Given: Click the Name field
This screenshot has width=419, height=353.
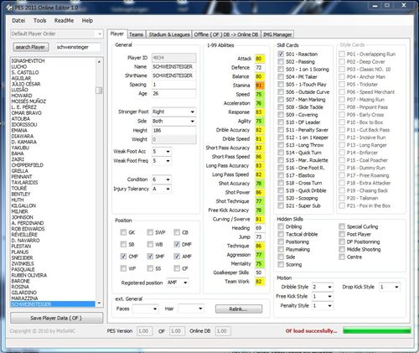Looking at the screenshot, I should (x=173, y=67).
